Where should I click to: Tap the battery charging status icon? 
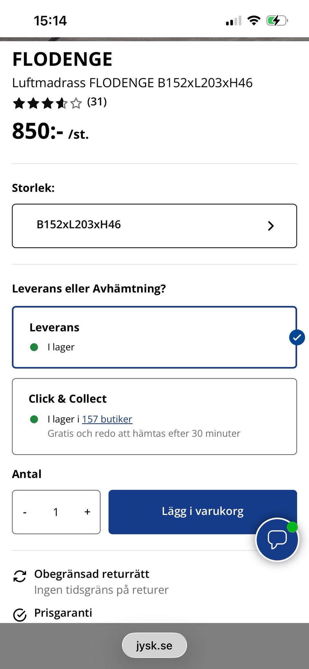(276, 21)
